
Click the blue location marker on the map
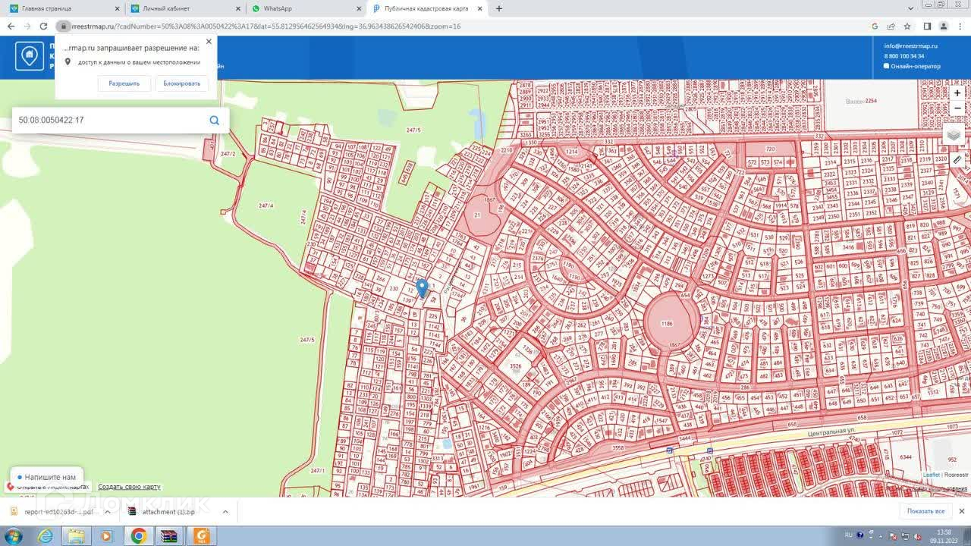click(x=422, y=287)
